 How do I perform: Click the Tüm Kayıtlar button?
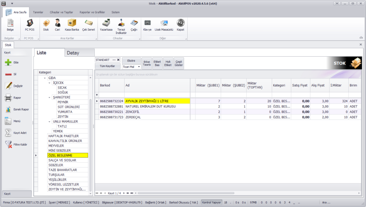coord(107,66)
